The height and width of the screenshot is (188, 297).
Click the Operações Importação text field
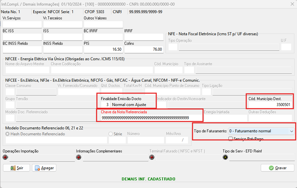(42, 157)
